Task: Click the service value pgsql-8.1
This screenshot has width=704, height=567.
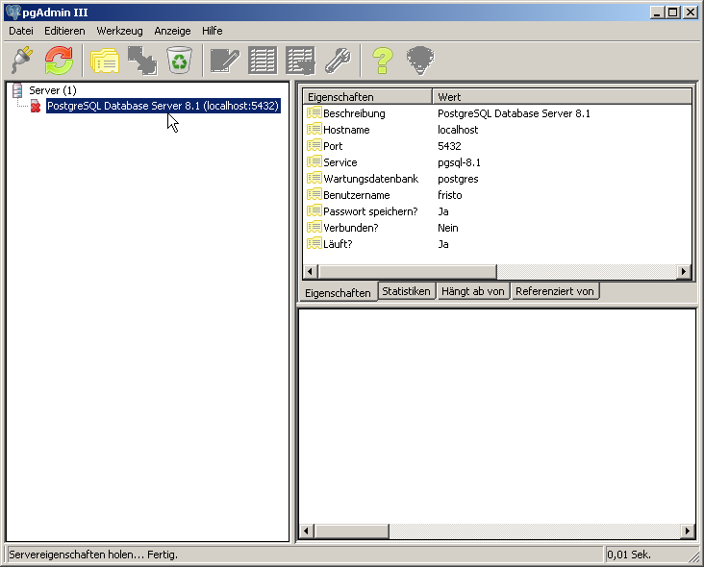Action: click(459, 162)
